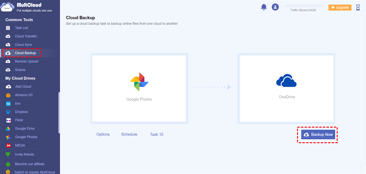This screenshot has height=174, width=366.
Task: Click the Flickr icon
Action: tap(8, 120)
